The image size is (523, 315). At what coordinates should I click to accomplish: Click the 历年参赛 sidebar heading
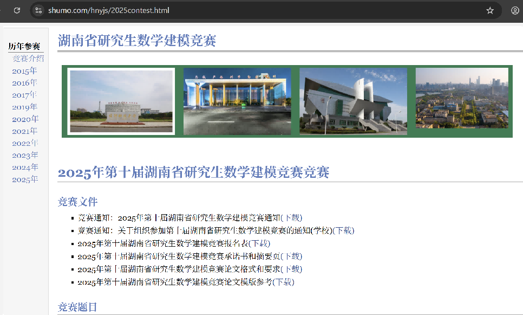pyautogui.click(x=24, y=46)
